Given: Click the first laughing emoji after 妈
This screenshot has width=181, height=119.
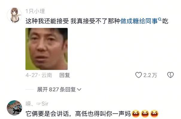Looking at the screenshot, I should tap(136, 114).
